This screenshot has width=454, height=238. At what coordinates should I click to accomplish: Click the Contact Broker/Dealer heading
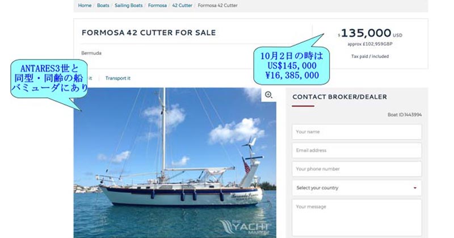339,97
